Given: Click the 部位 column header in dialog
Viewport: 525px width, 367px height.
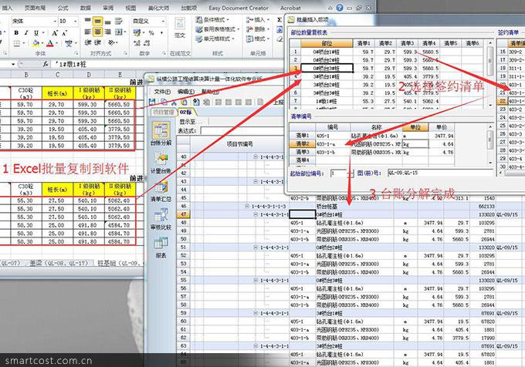Looking at the screenshot, I should pyautogui.click(x=327, y=43).
